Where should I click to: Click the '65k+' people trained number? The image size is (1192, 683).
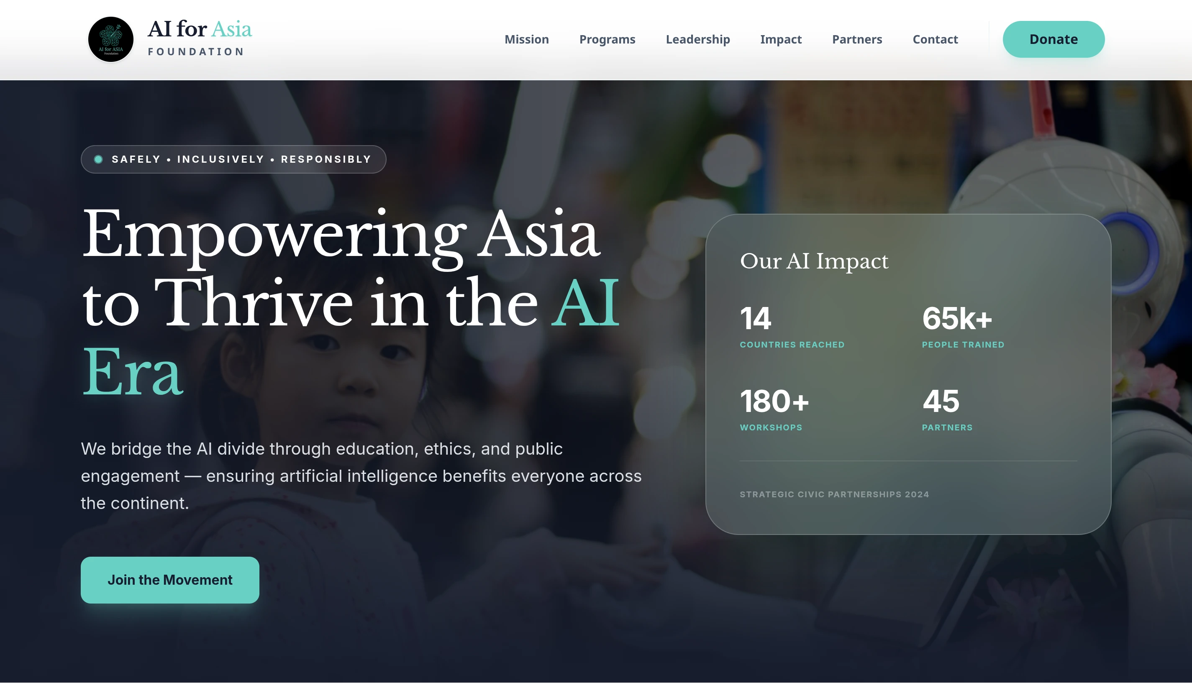pos(956,319)
